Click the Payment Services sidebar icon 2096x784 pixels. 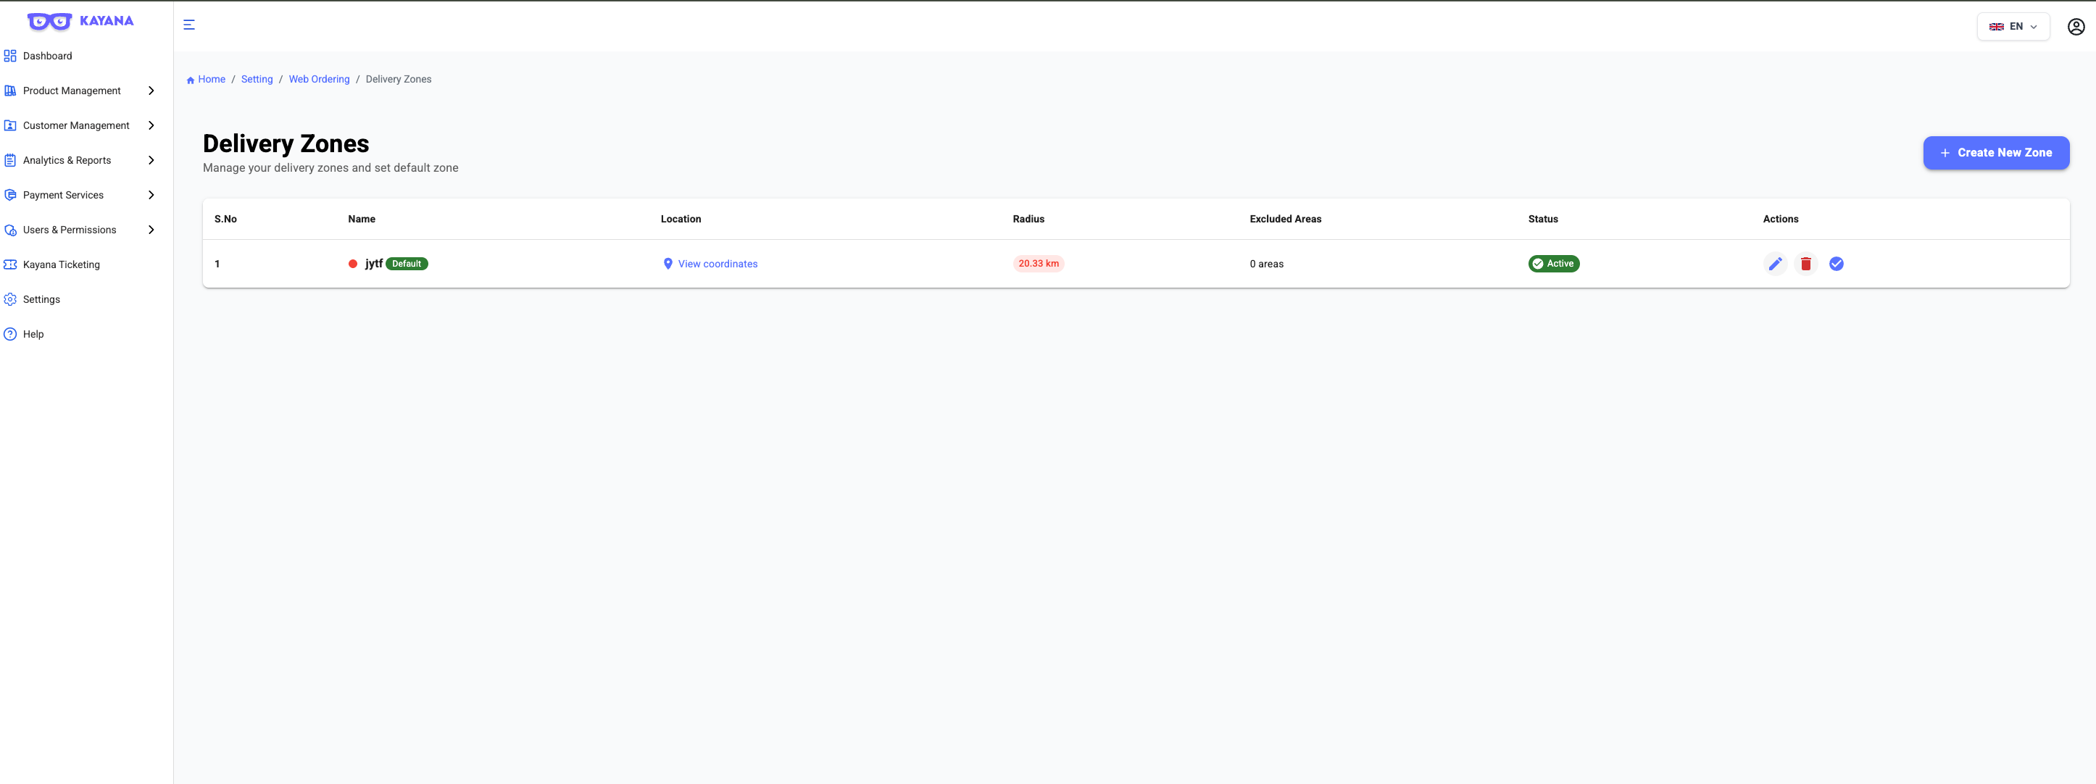coord(9,195)
